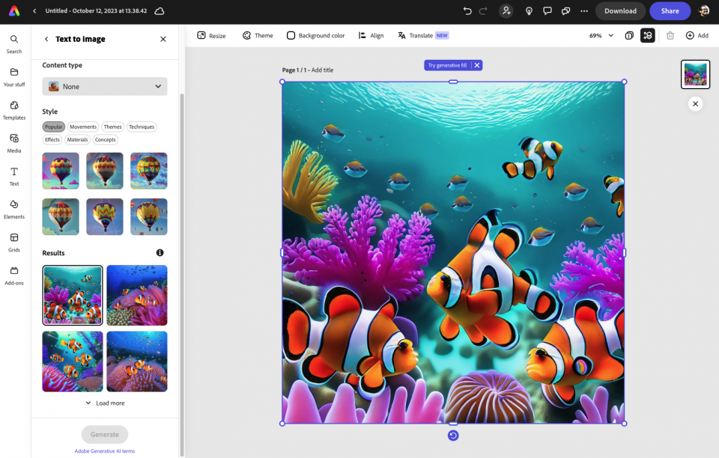
Task: Select the Movements style filter
Action: [82, 126]
